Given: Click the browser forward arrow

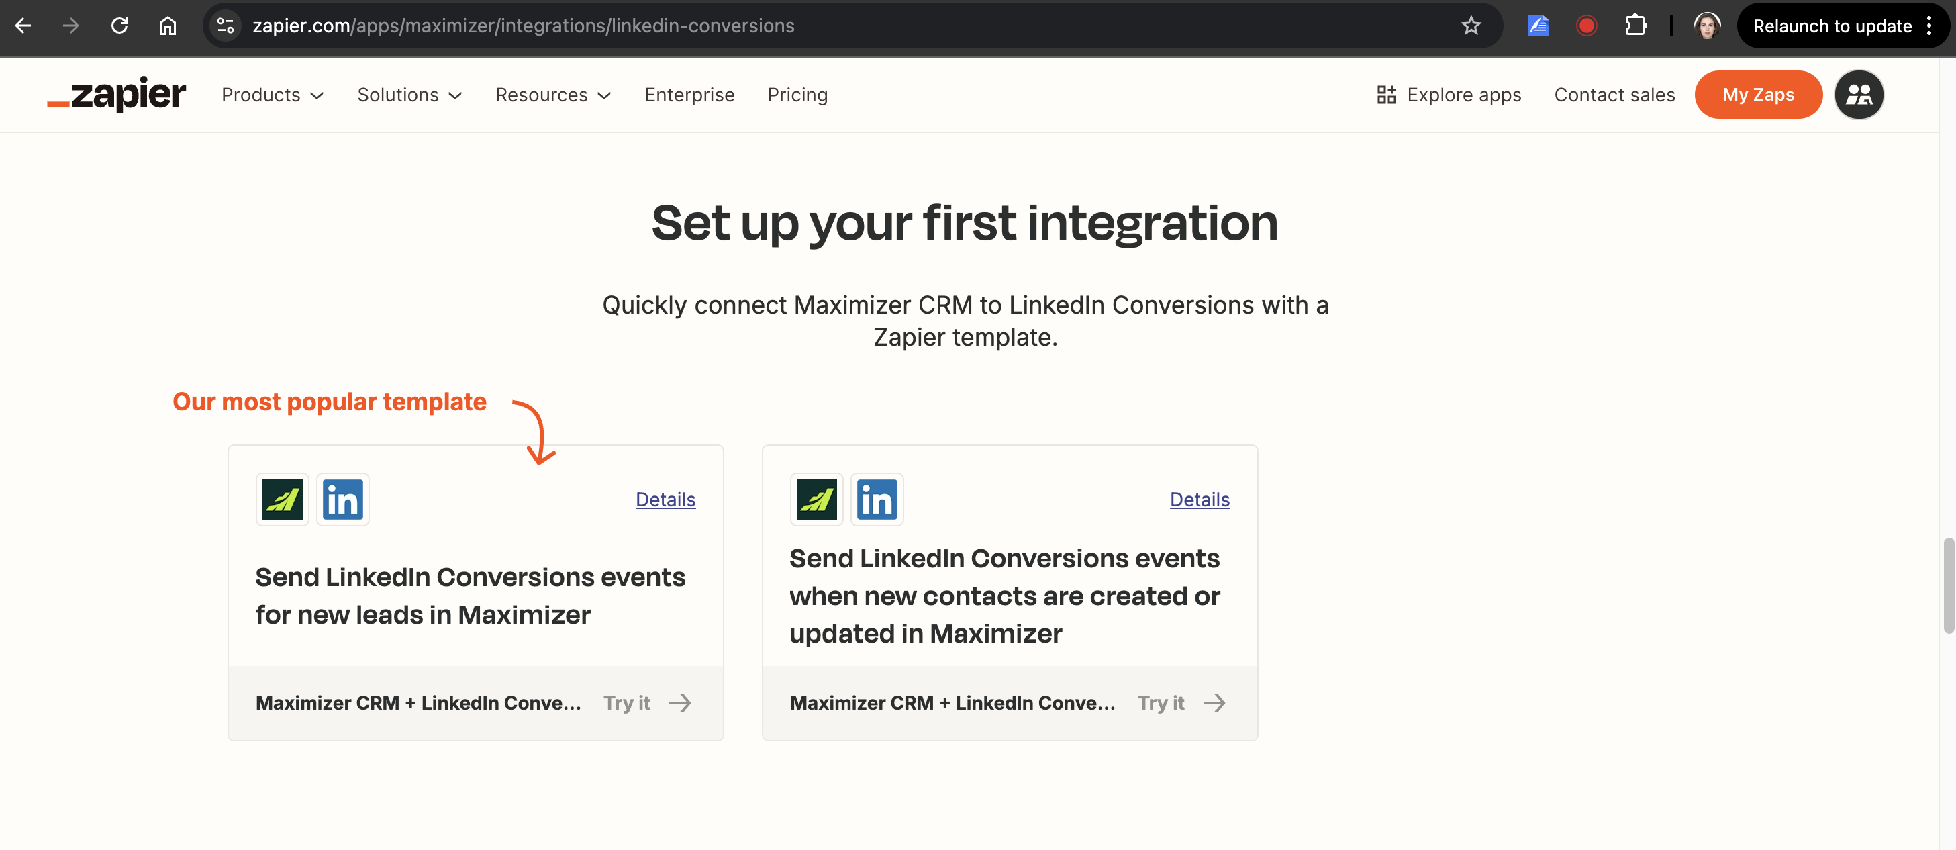Looking at the screenshot, I should coord(70,26).
